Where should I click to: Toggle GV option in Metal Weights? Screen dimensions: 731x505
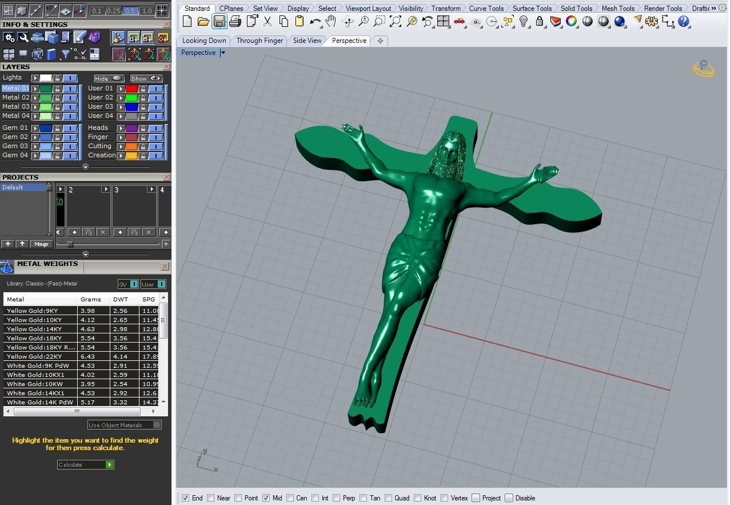click(128, 284)
